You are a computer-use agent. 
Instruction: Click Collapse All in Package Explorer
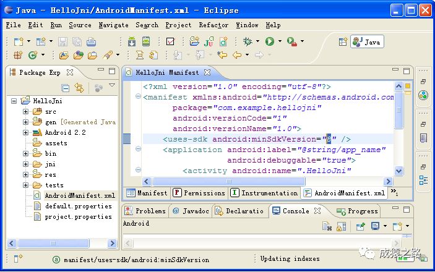65,88
